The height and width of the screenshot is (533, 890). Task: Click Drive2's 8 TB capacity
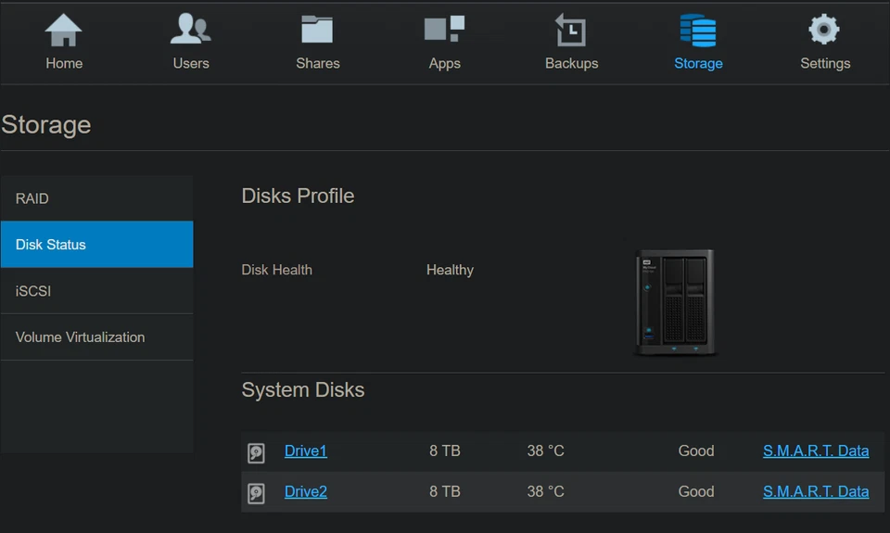click(x=445, y=491)
